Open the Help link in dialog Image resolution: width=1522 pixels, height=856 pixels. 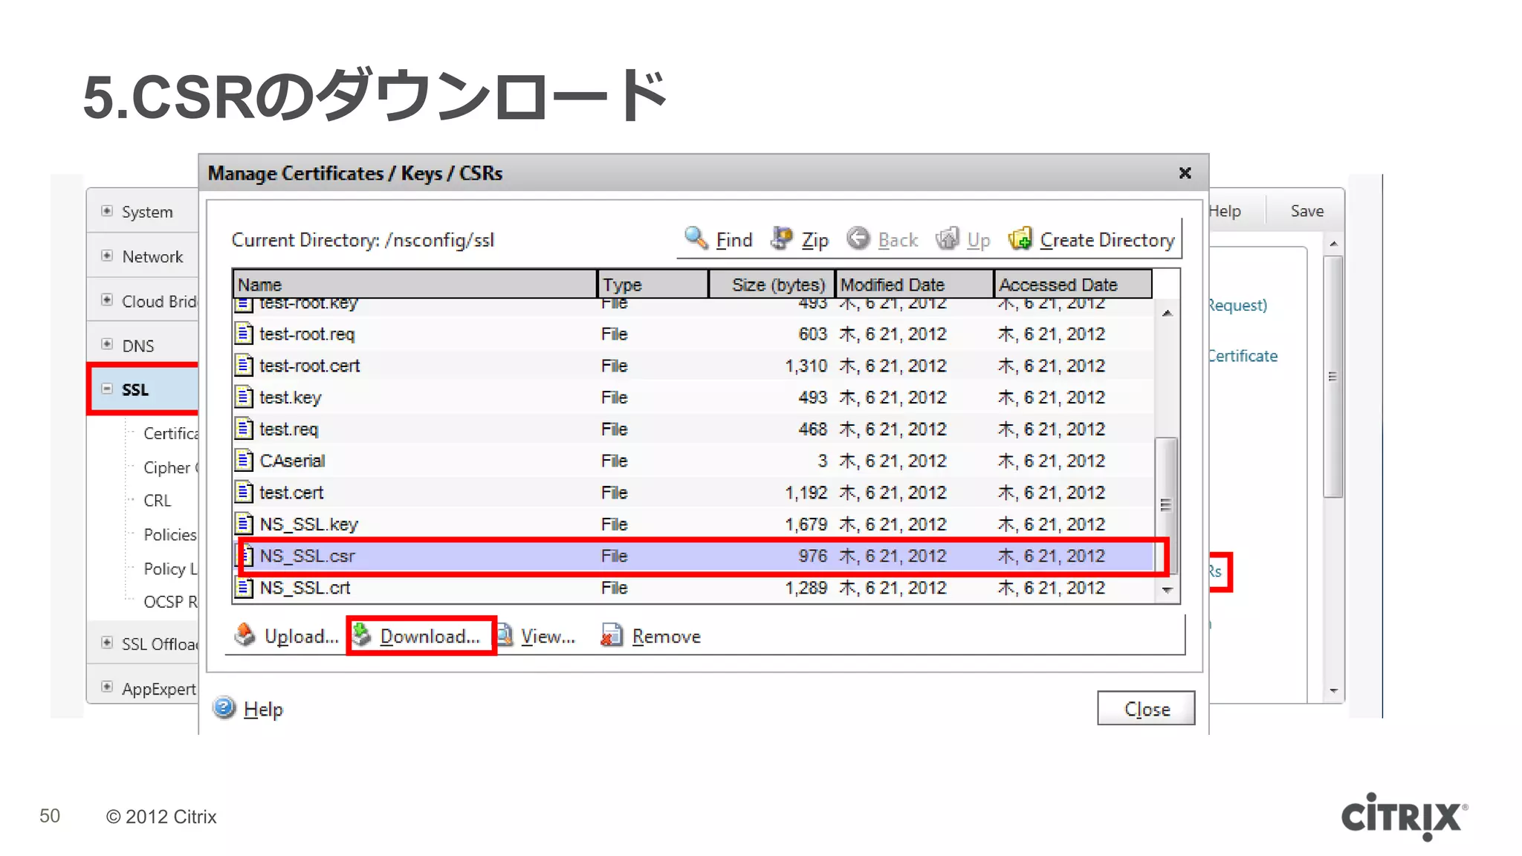pyautogui.click(x=263, y=710)
